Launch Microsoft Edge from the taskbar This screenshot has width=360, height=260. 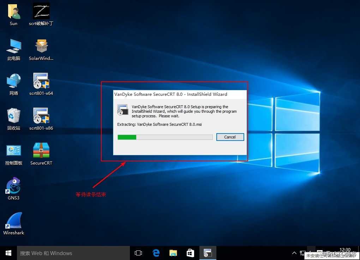point(156,253)
